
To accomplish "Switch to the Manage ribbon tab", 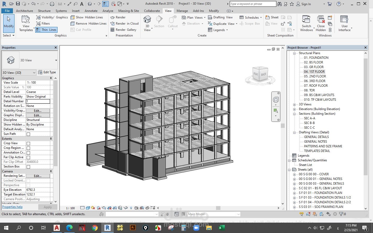I will click(182, 11).
